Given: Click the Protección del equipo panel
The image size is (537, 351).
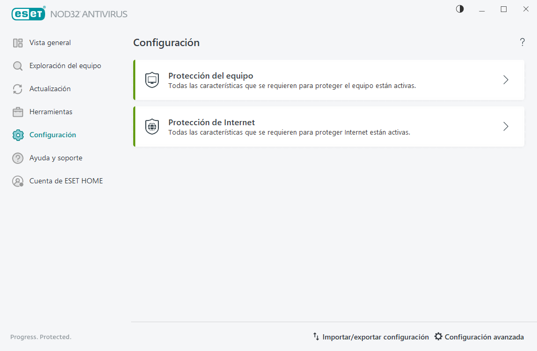Looking at the screenshot, I should pos(329,80).
